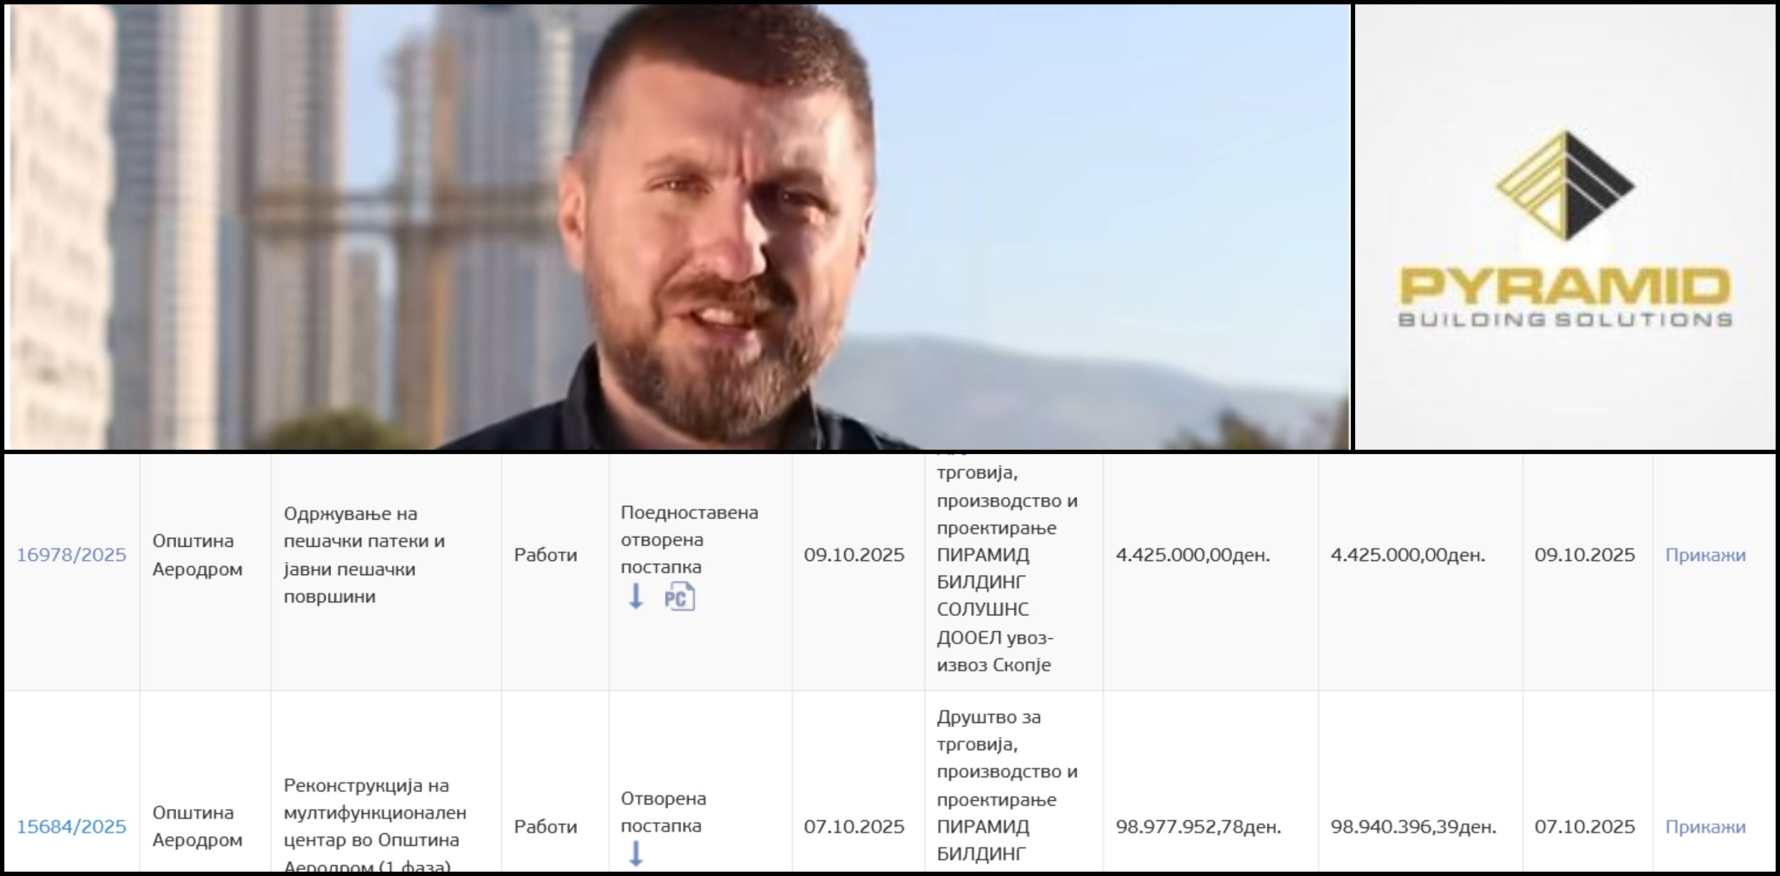The width and height of the screenshot is (1780, 876).
Task: Click Прикажи in the 15684/2025 row
Action: pyautogui.click(x=1705, y=827)
